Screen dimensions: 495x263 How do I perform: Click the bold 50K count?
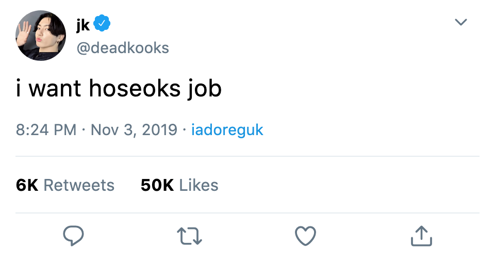point(157,185)
